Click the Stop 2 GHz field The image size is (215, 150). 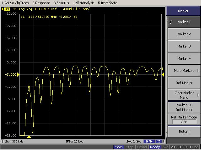tap(134, 141)
